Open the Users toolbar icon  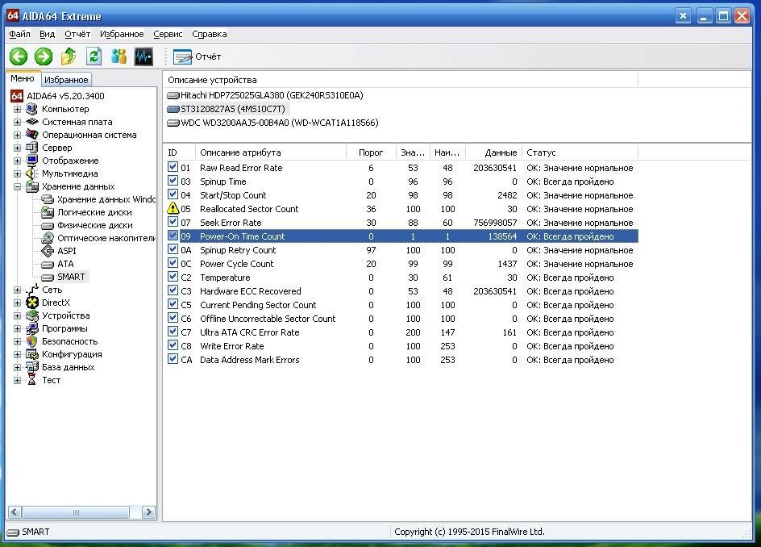[x=119, y=56]
